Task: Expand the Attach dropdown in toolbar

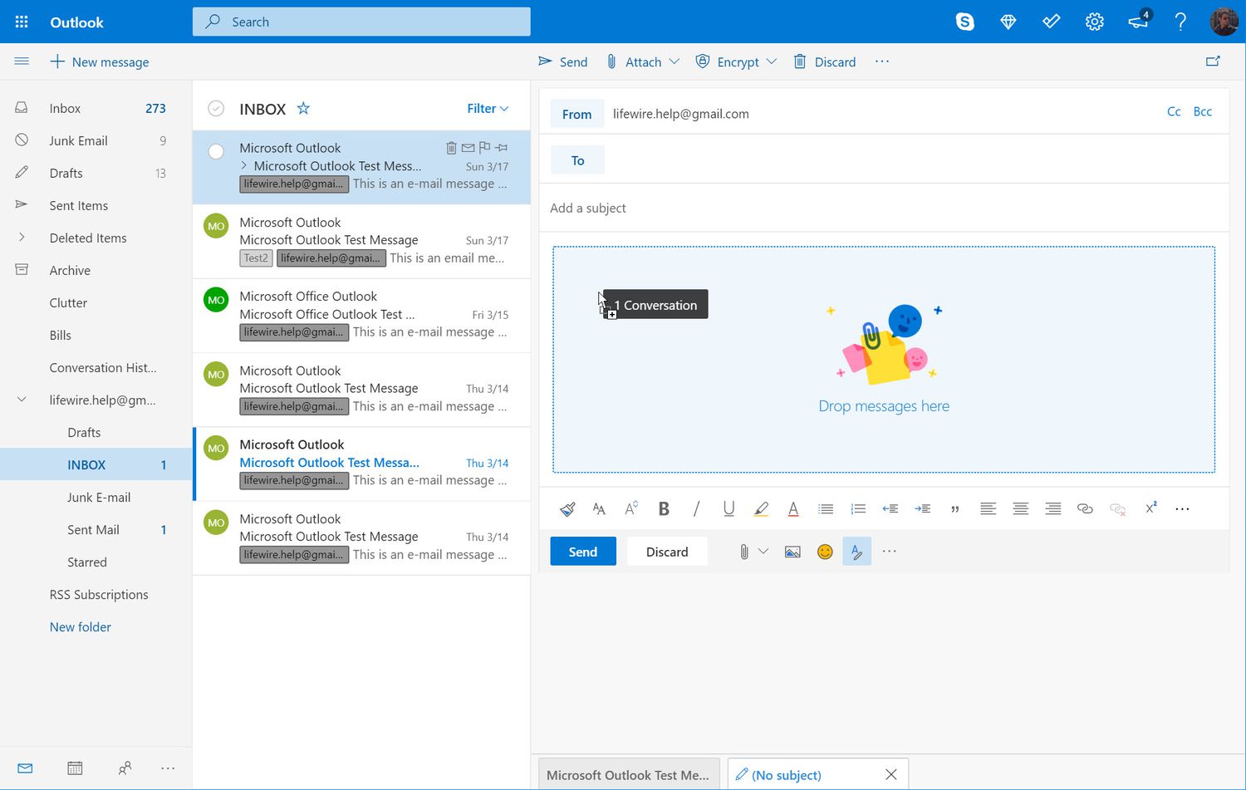Action: (x=675, y=61)
